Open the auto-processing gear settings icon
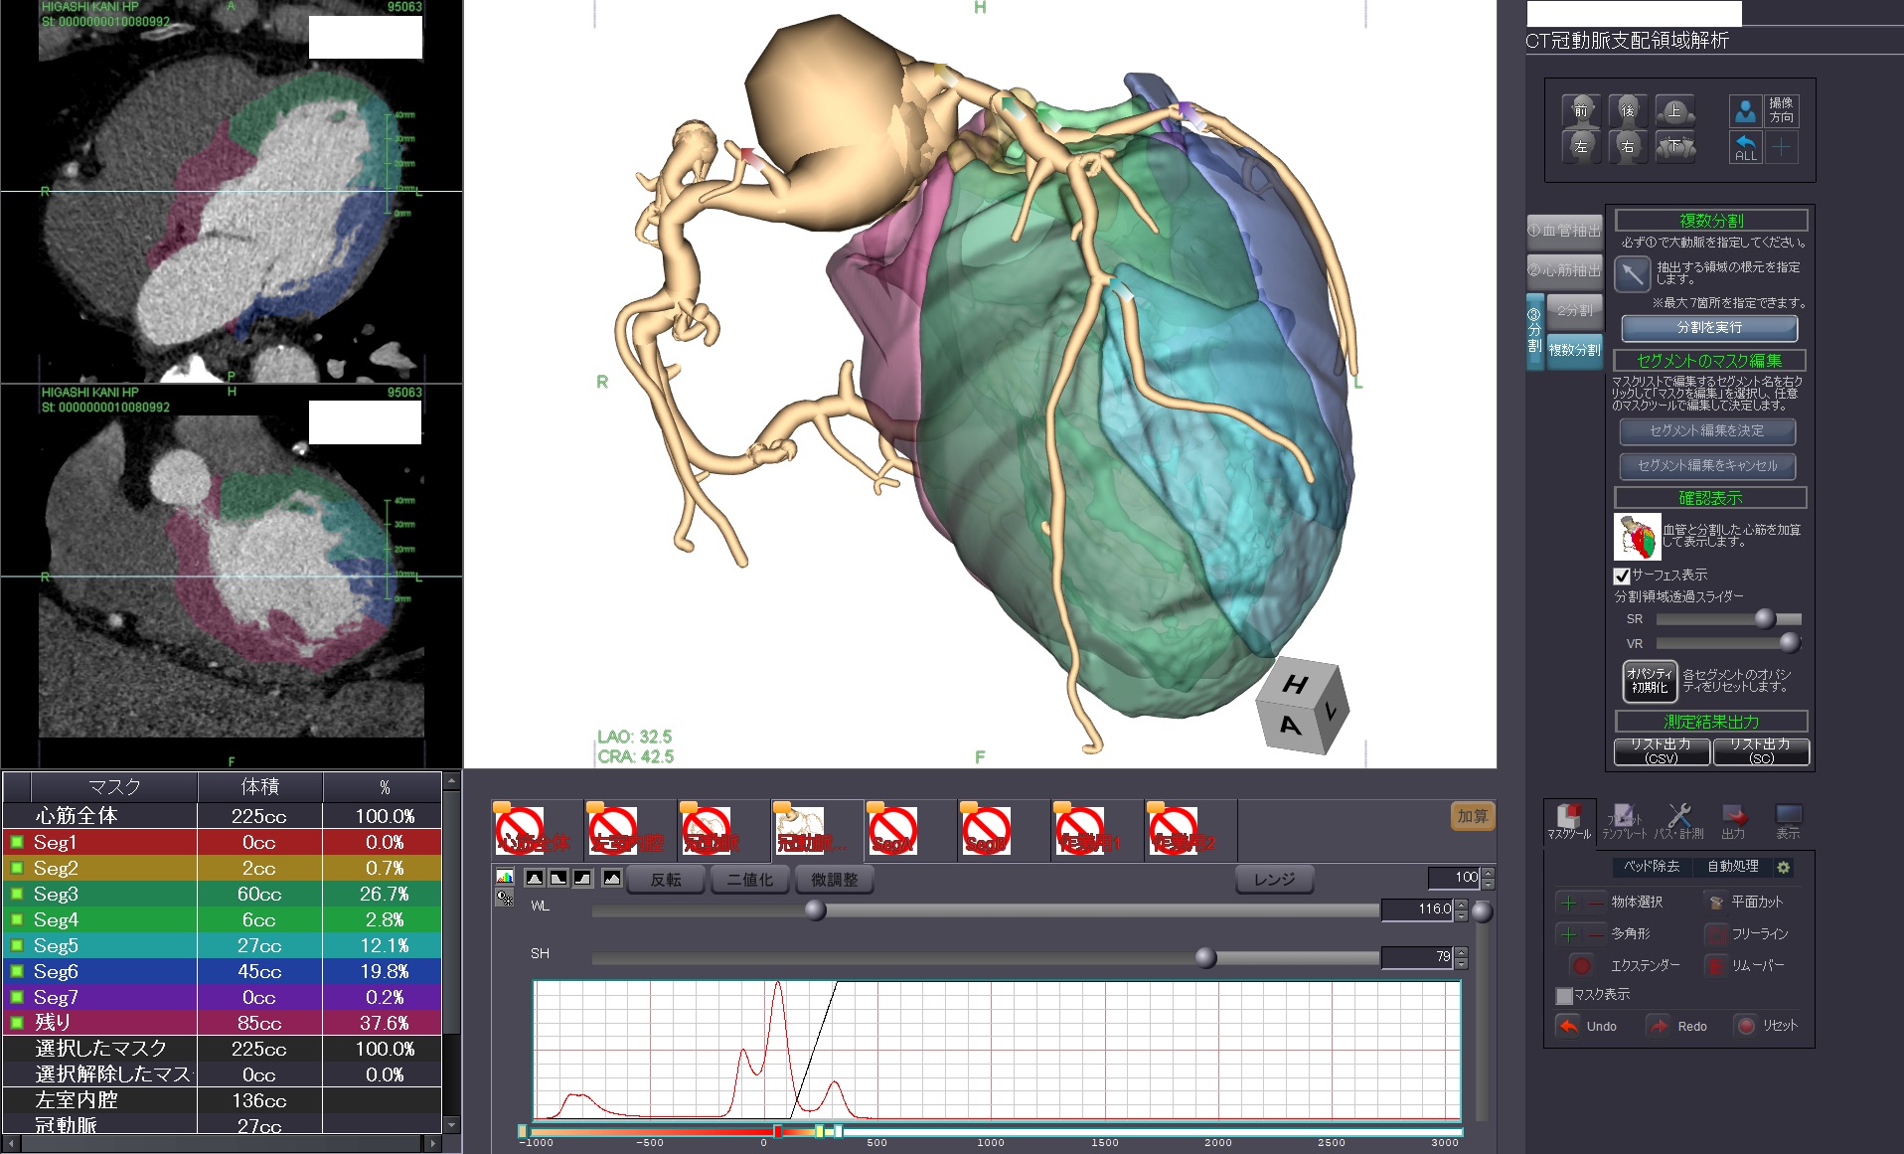 1784,868
